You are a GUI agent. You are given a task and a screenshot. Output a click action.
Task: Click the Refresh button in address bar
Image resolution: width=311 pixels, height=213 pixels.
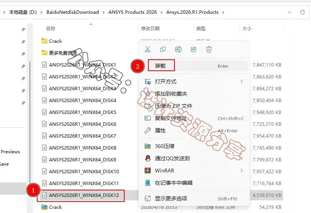303,12
